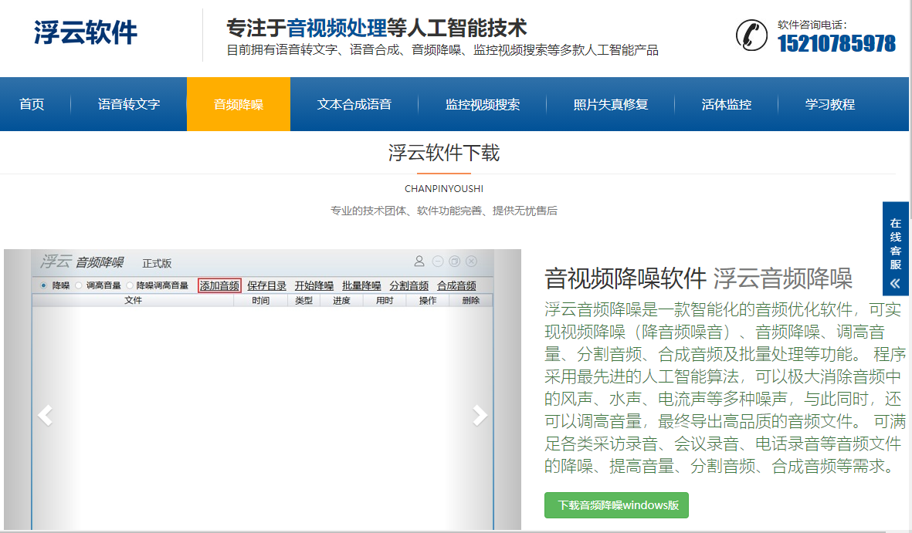Open the 语音转文字 navigation tab
This screenshot has width=912, height=533.
coord(128,104)
